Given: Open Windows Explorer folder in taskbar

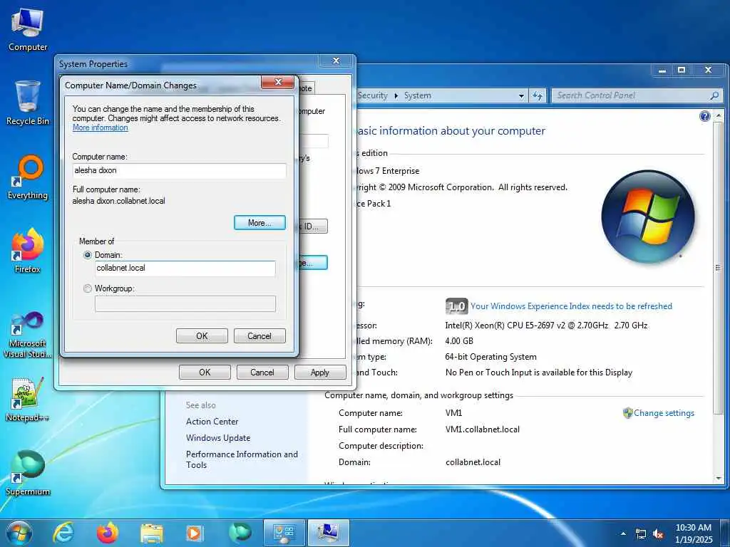Looking at the screenshot, I should click(151, 533).
